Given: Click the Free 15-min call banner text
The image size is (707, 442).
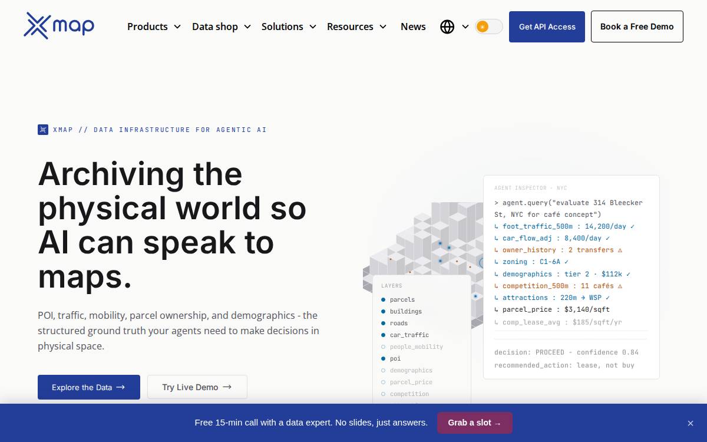Looking at the screenshot, I should [311, 423].
